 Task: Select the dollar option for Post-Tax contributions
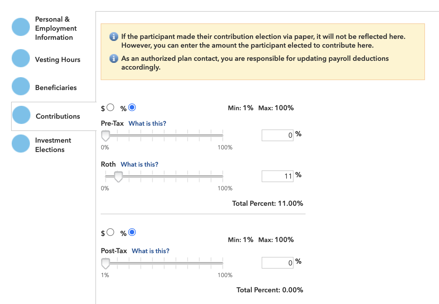coord(110,232)
